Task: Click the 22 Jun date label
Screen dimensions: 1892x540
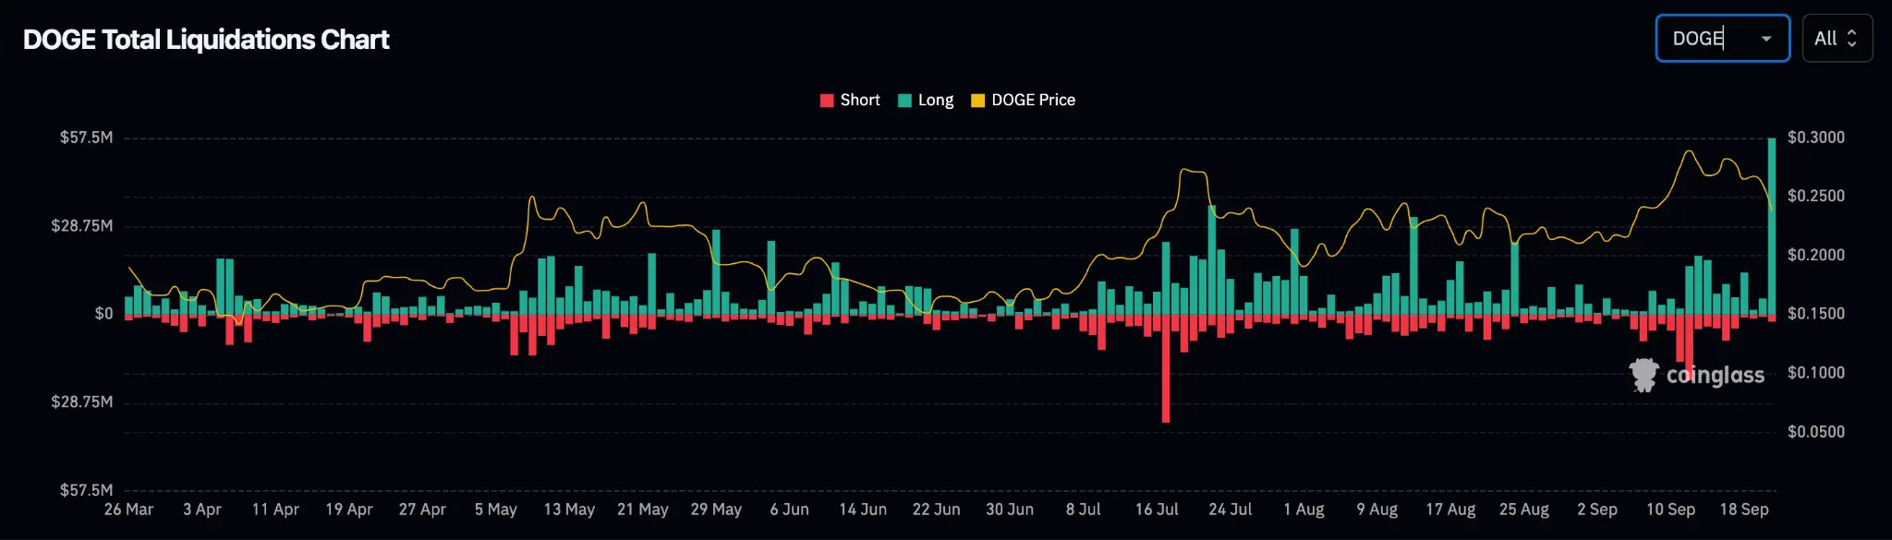Action: pos(937,510)
